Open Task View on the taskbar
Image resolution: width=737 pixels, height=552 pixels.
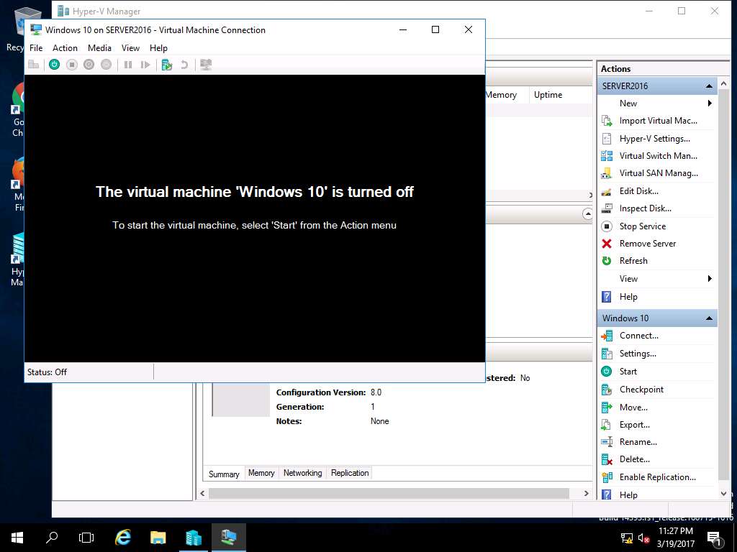point(86,538)
